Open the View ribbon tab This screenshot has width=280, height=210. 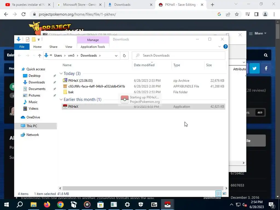pyautogui.click(x=69, y=47)
